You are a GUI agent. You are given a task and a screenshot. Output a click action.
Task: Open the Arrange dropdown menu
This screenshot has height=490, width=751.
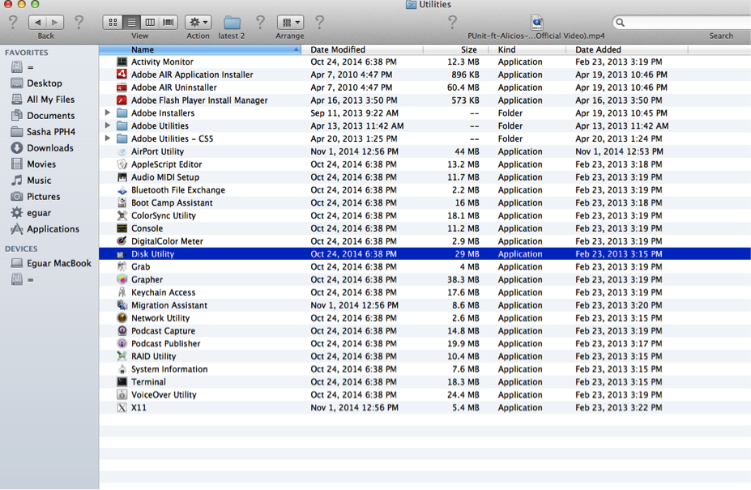tap(290, 22)
